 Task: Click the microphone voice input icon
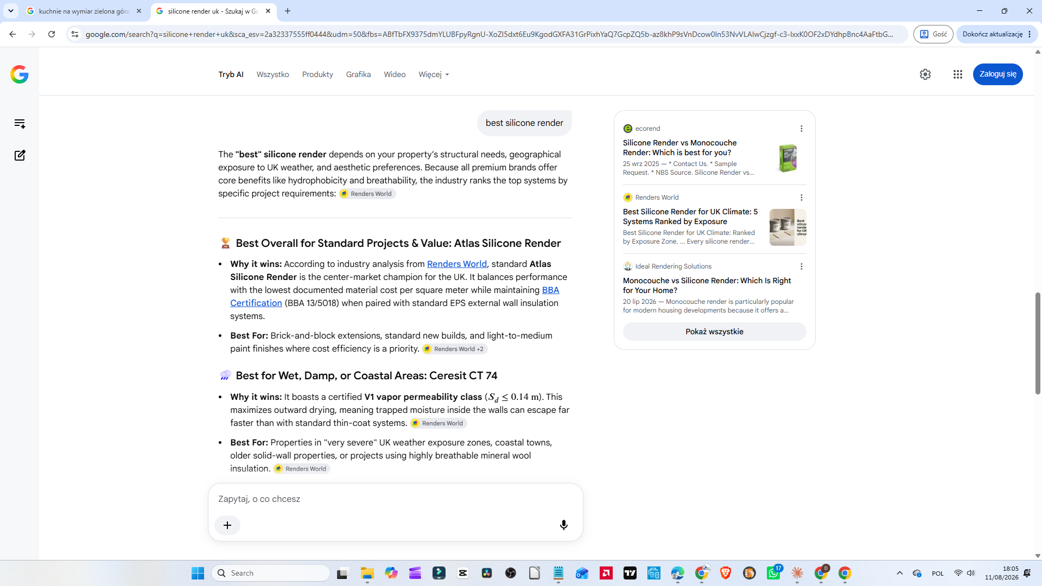[x=564, y=525]
